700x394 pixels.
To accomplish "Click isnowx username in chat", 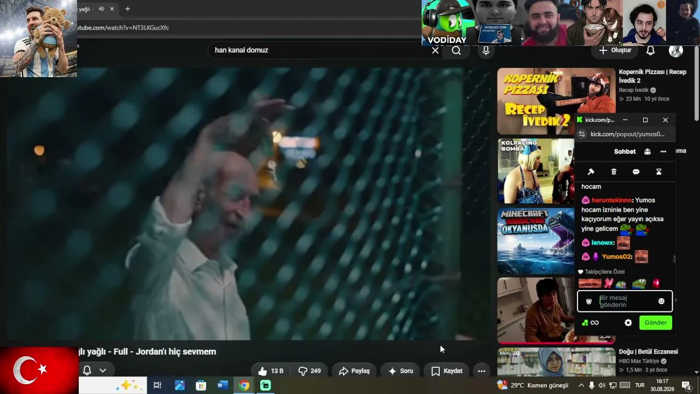I will [603, 242].
